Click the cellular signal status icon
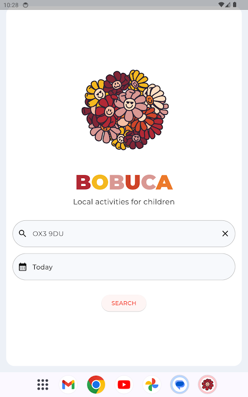Screen dimensions: 248x397 coord(228,4)
